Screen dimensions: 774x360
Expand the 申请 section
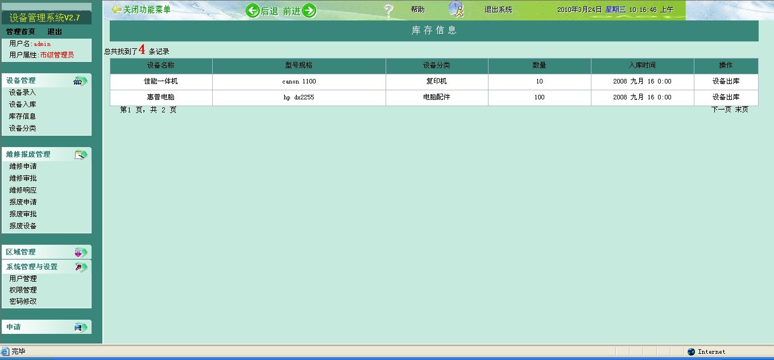[14, 327]
